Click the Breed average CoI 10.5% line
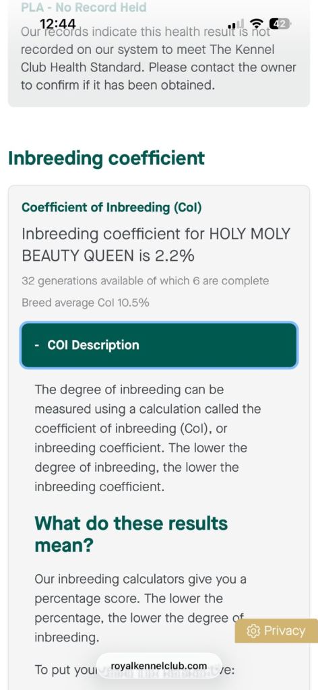 [86, 303]
